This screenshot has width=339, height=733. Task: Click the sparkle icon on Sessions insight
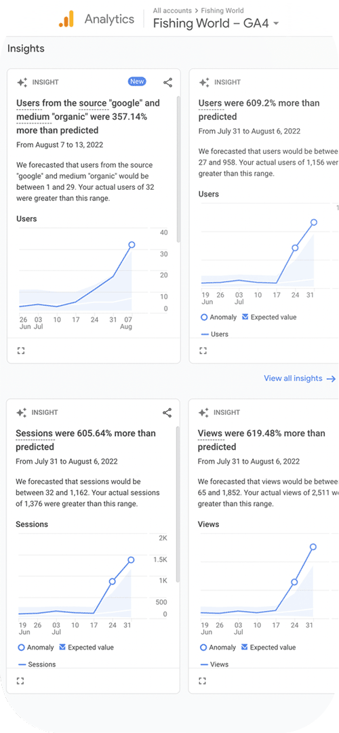(x=22, y=413)
